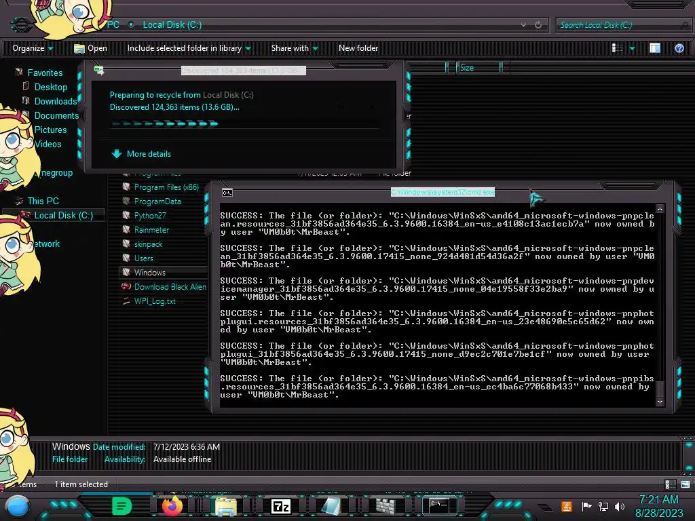Click the WPI_Log.txt file icon

click(x=126, y=301)
